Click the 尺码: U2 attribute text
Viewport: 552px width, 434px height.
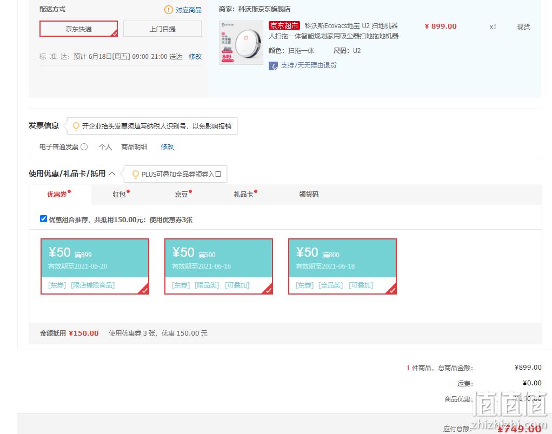[x=347, y=51]
